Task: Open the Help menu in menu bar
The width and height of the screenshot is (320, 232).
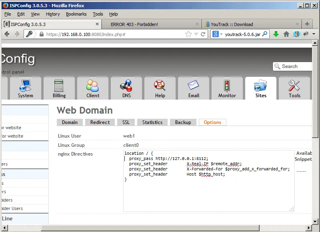Action: [x=114, y=14]
